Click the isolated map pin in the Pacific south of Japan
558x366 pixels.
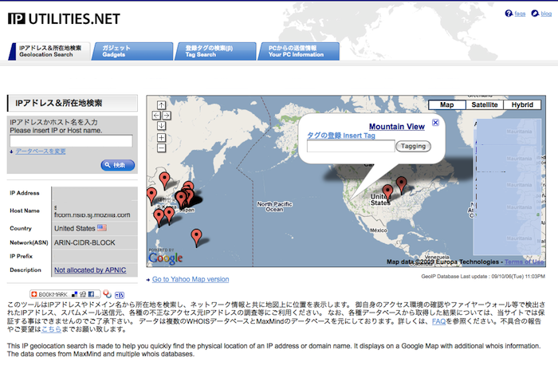pos(196,238)
